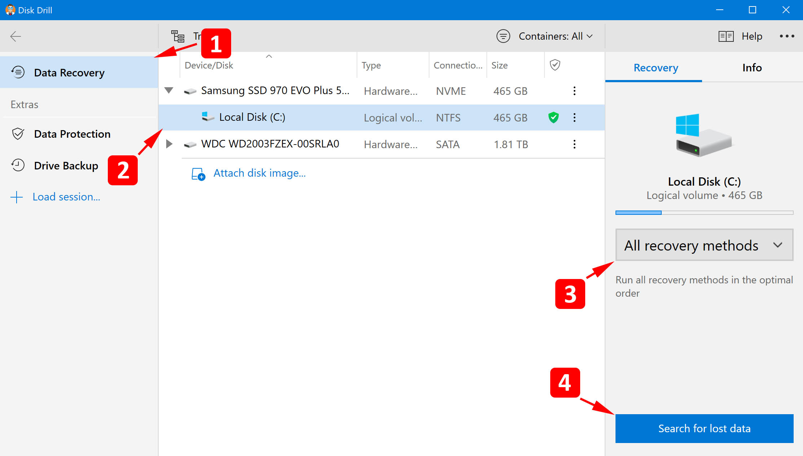Click the large Local Disk drive image
The image size is (803, 456).
tap(704, 135)
